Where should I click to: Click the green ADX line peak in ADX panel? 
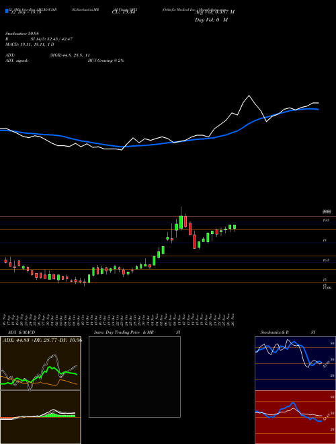[50, 367]
